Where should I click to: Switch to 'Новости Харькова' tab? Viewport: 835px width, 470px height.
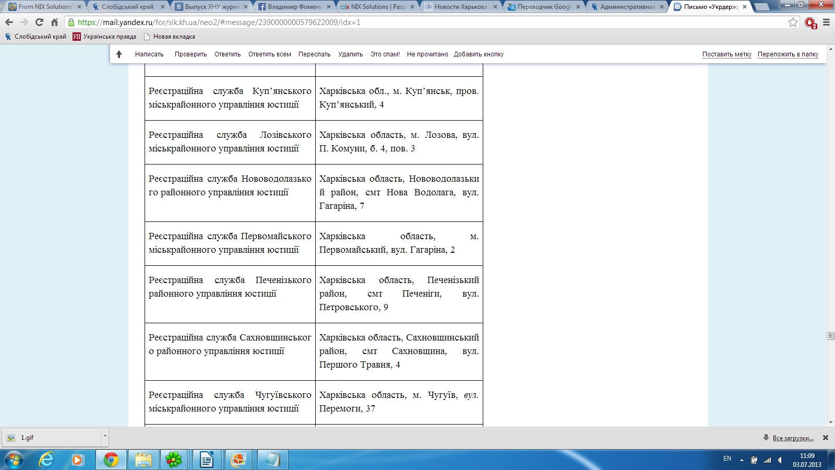tap(460, 7)
